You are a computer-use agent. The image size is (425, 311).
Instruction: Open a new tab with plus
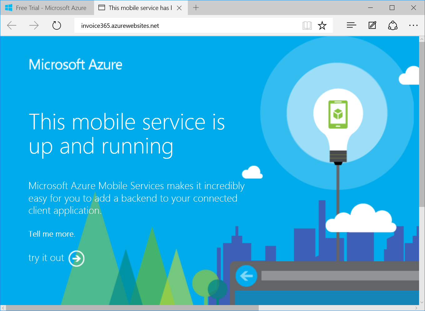coord(196,8)
